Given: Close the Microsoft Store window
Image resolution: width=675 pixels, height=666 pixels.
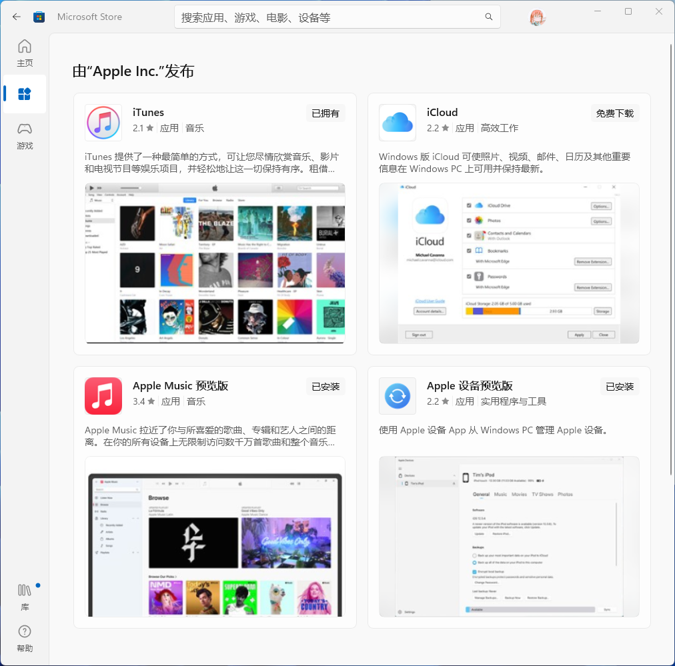Looking at the screenshot, I should point(658,11).
